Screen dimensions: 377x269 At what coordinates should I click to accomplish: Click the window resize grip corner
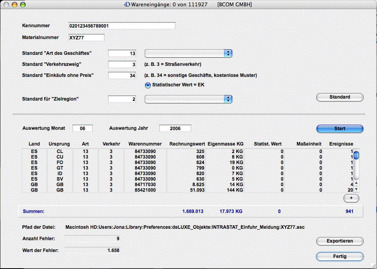(373, 265)
